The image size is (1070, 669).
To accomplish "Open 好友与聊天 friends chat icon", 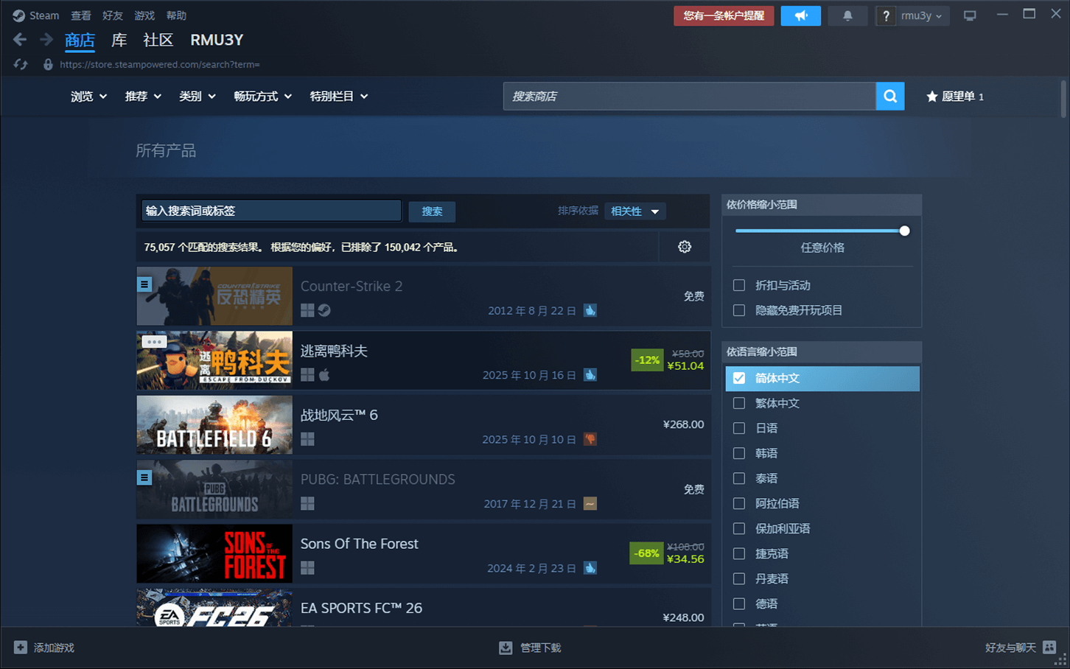I will 1049,648.
